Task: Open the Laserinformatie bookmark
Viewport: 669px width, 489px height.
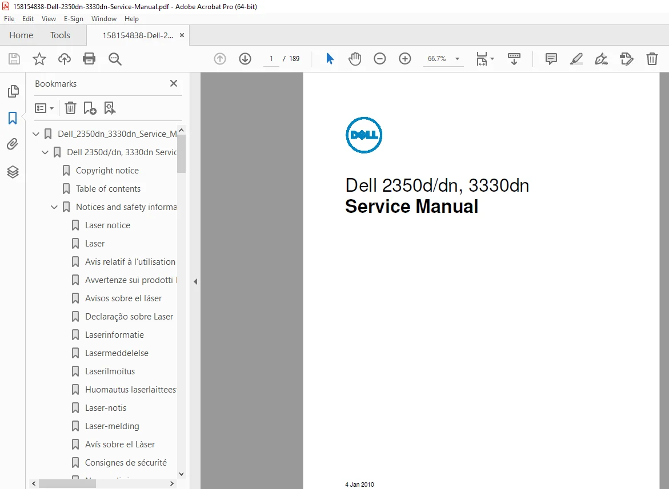Action: 114,336
